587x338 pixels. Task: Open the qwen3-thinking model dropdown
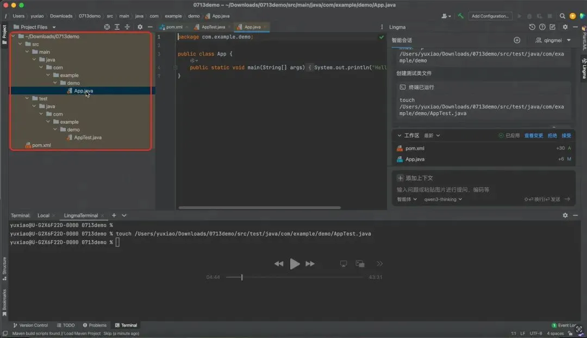(x=443, y=199)
